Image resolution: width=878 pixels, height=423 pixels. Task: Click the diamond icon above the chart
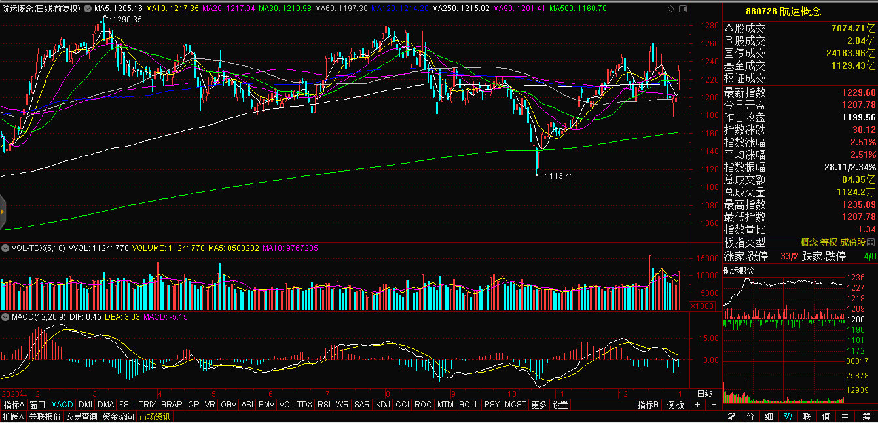670,9
